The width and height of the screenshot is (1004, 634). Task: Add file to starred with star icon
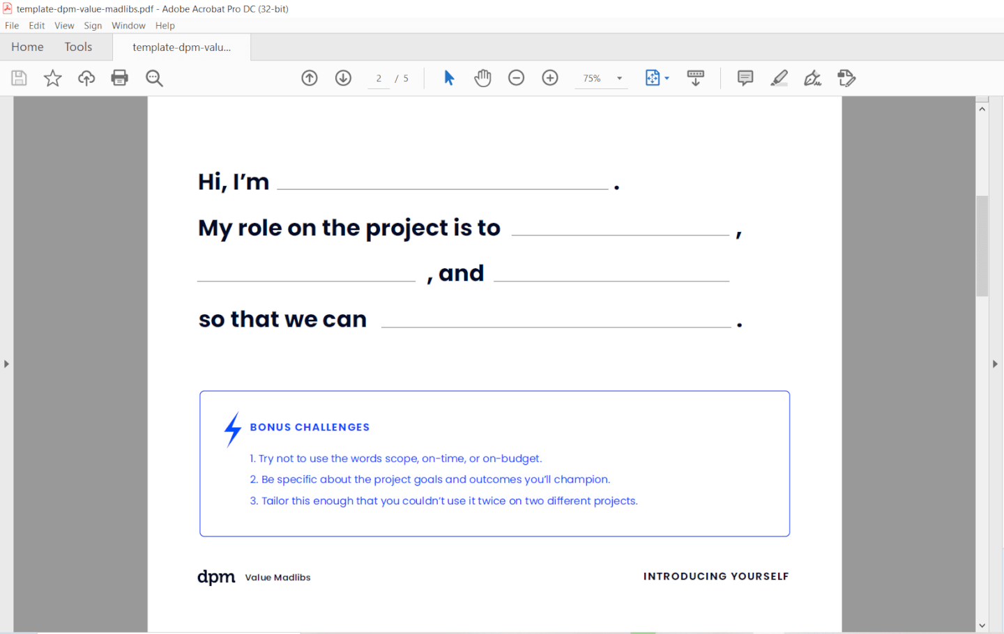click(52, 78)
